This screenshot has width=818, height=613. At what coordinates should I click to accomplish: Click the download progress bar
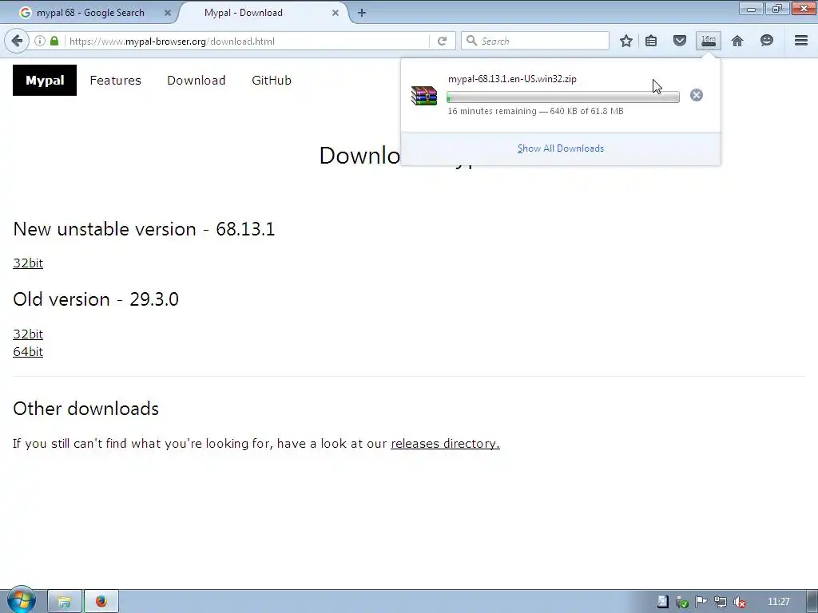click(563, 97)
